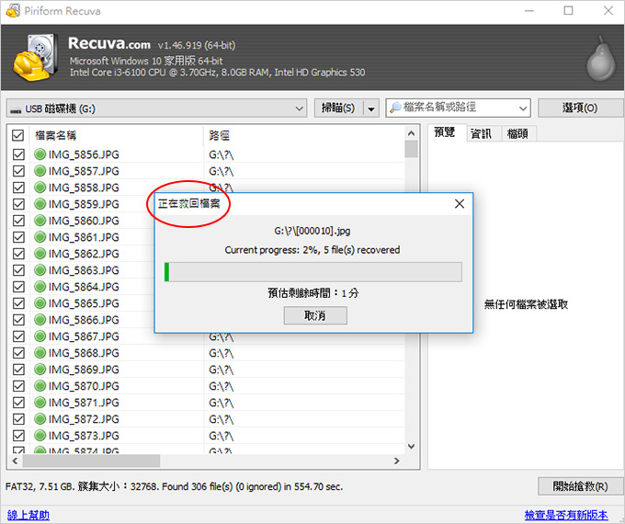Uncheck IMG_5858.JPG checkbox

tap(18, 188)
